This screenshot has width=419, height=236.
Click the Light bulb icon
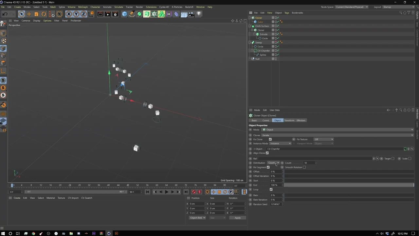click(199, 14)
